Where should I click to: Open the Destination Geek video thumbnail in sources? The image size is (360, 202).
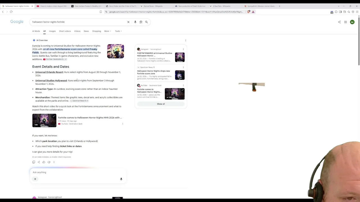click(175, 94)
